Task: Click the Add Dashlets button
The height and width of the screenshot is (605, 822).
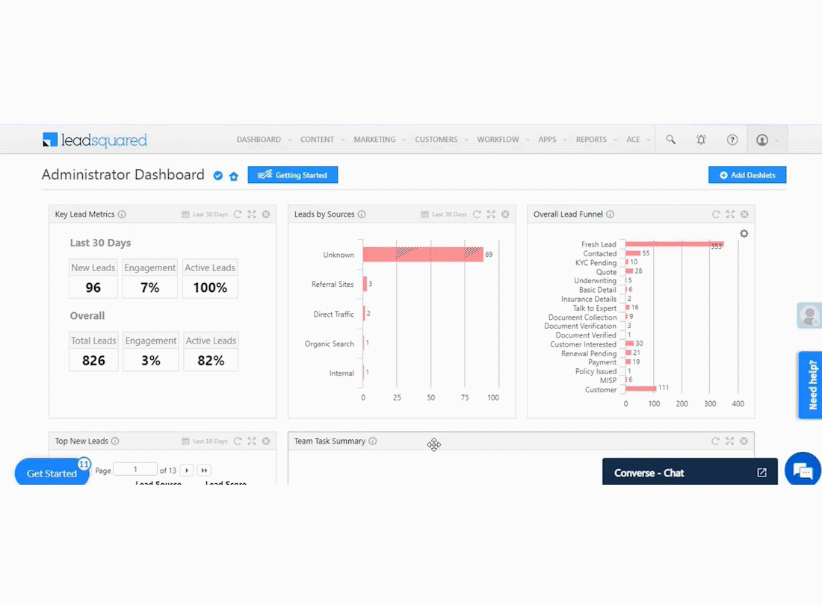Action: pyautogui.click(x=747, y=175)
